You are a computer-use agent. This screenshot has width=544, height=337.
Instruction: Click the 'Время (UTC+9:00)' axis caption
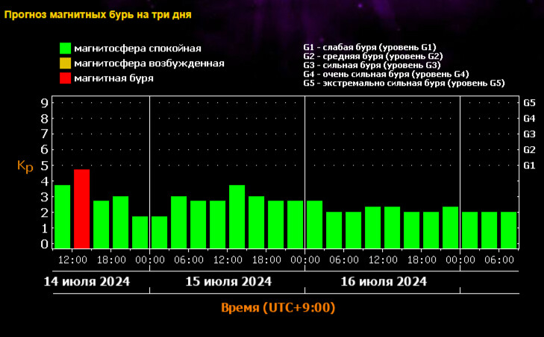tap(277, 307)
